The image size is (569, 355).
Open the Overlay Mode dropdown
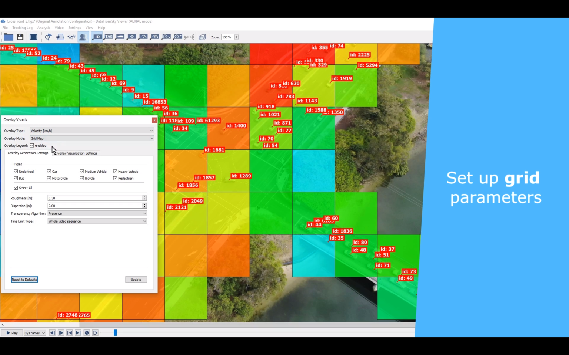pyautogui.click(x=92, y=138)
